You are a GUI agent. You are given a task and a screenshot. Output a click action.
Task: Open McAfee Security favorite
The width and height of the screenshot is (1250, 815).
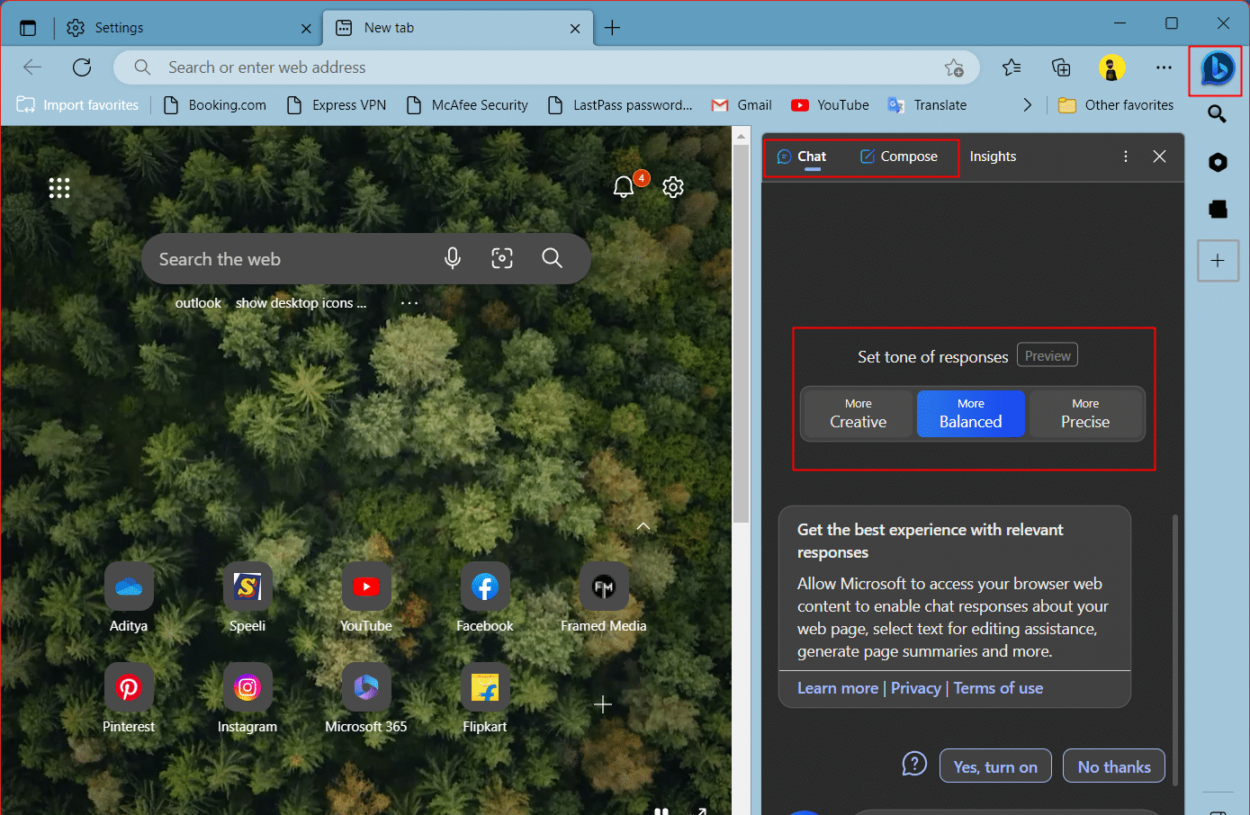467,105
